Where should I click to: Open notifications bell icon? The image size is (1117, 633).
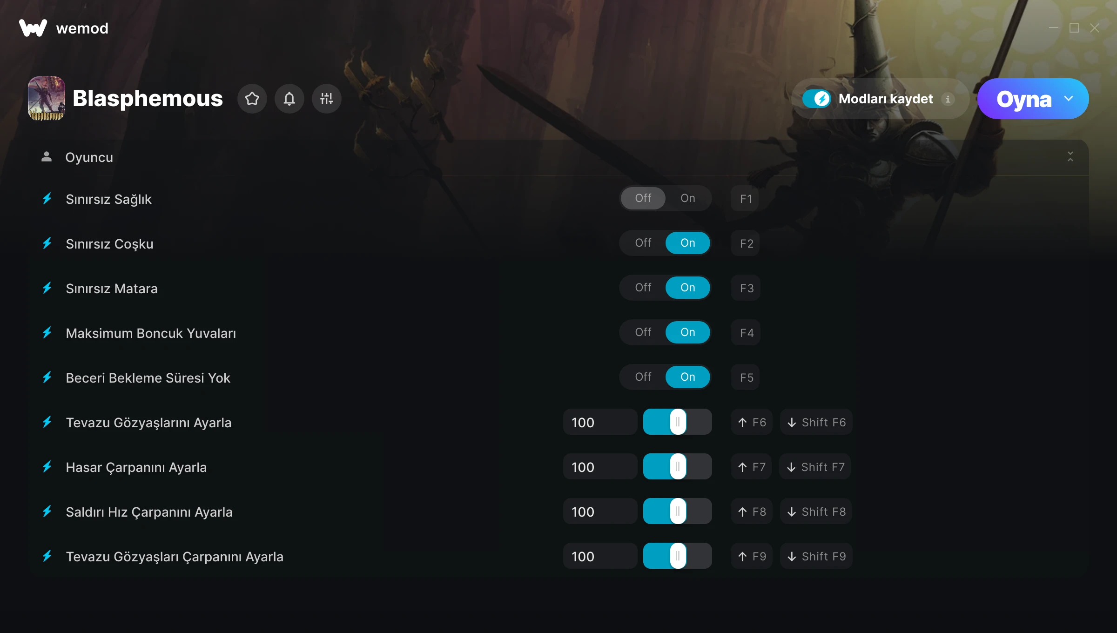[x=289, y=99]
